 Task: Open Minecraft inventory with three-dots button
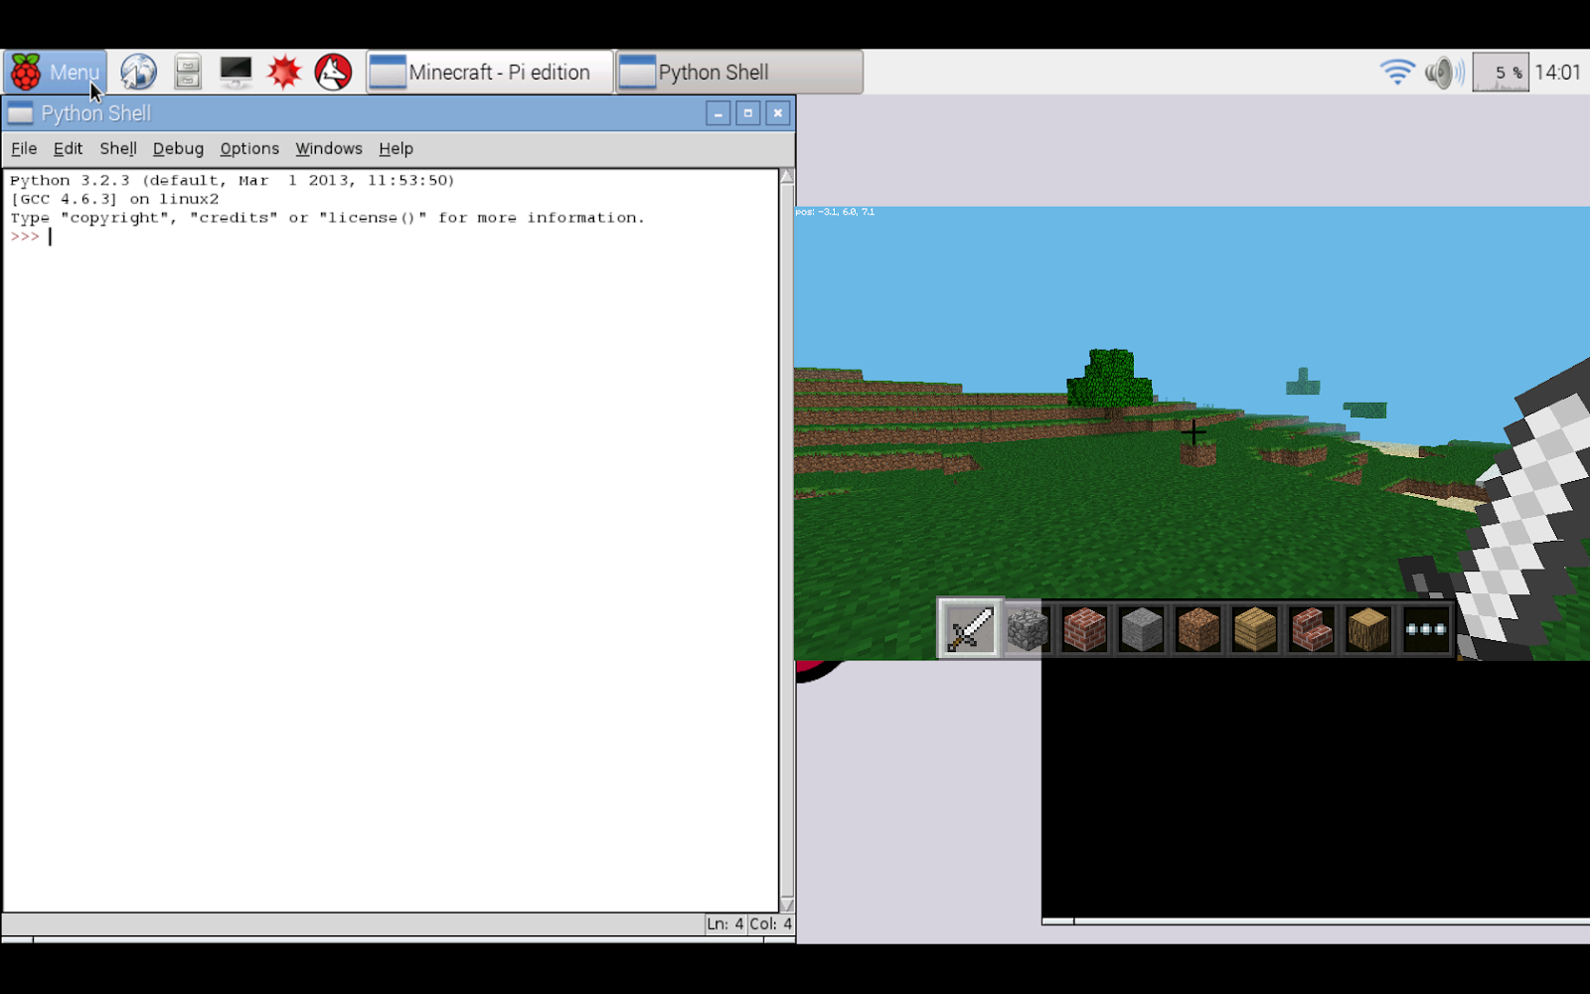[x=1425, y=629]
